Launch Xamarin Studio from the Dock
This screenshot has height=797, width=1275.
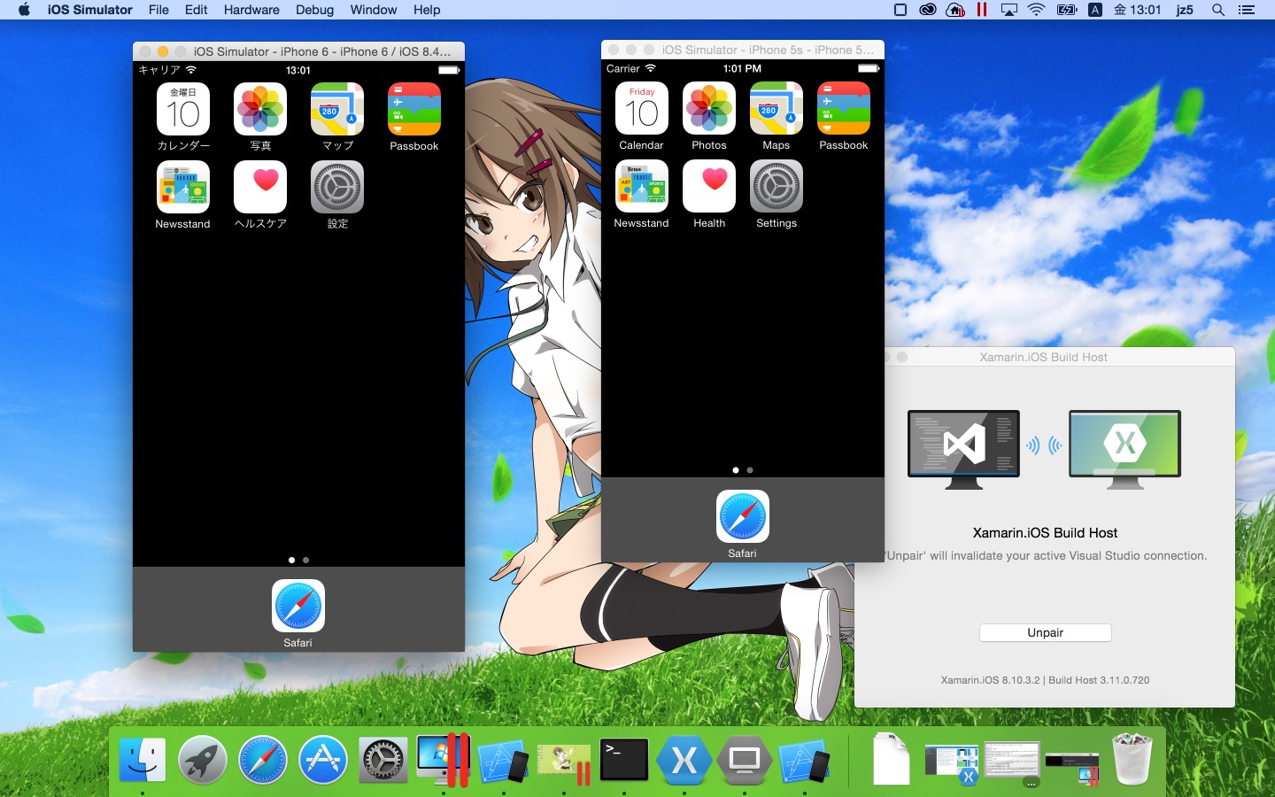(684, 760)
